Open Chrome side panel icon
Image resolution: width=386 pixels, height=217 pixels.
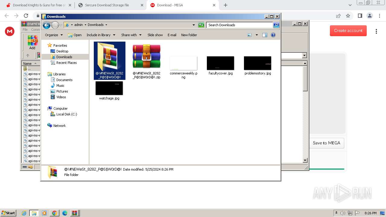click(x=360, y=16)
